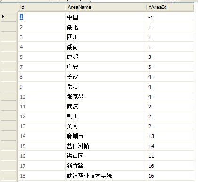Viewport: 198px width, 182px height.
Task: Select the AreaName cell 洪山区
Action: pyautogui.click(x=106, y=156)
